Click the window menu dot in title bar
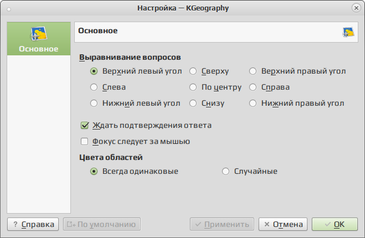The height and width of the screenshot is (238, 365). click(x=9, y=9)
